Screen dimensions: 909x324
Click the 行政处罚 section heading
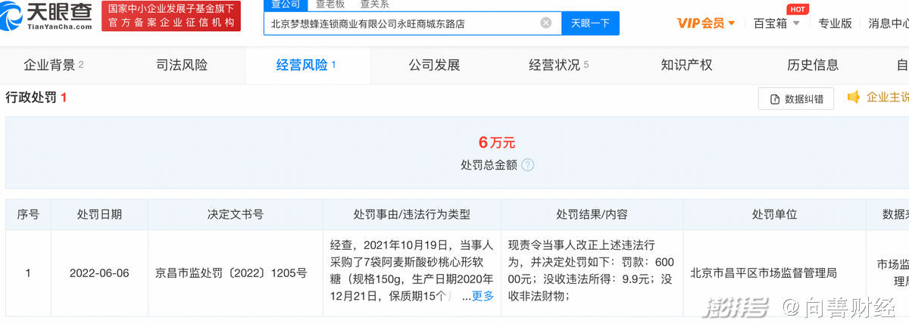point(36,98)
